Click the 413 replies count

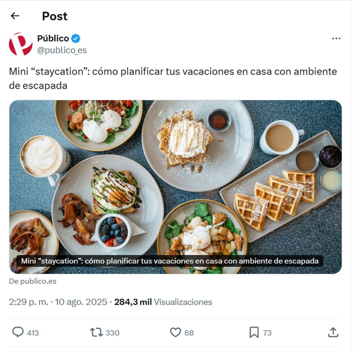tap(33, 333)
